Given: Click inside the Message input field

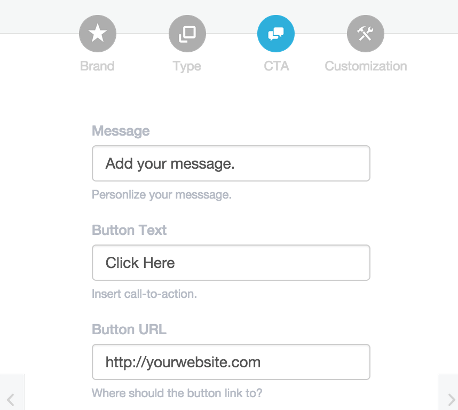Looking at the screenshot, I should (x=231, y=163).
